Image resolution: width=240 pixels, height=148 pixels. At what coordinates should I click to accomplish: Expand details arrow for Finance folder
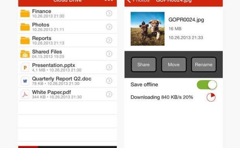coord(109,14)
